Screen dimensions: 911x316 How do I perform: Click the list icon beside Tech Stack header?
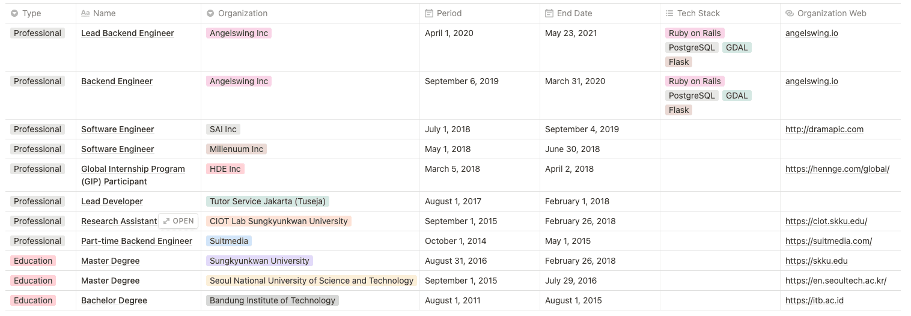point(669,13)
